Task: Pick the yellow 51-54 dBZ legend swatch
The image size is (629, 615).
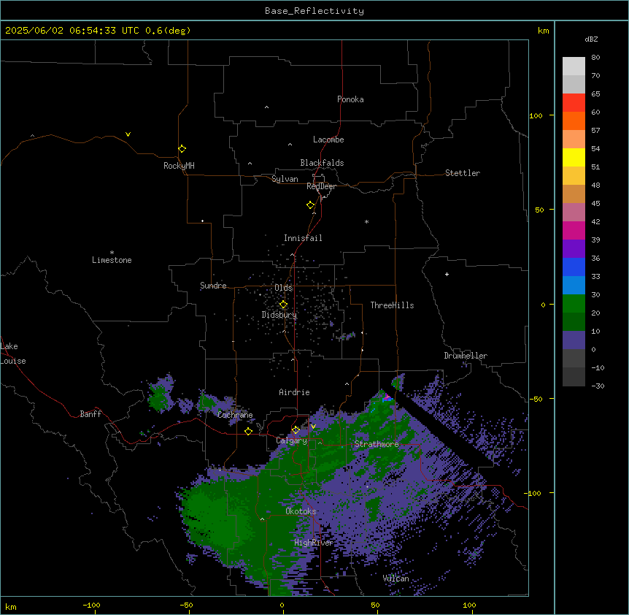Action: (x=574, y=157)
